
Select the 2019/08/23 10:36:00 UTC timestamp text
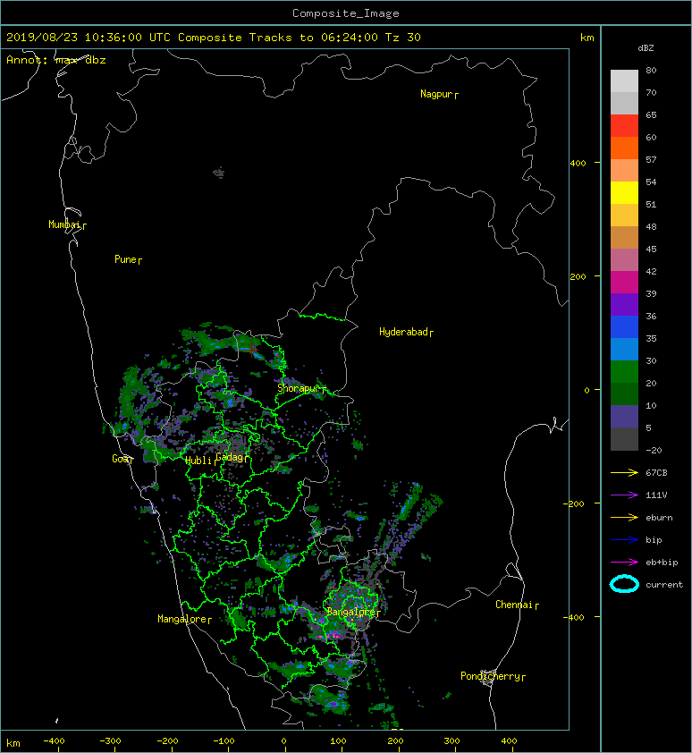pyautogui.click(x=89, y=38)
